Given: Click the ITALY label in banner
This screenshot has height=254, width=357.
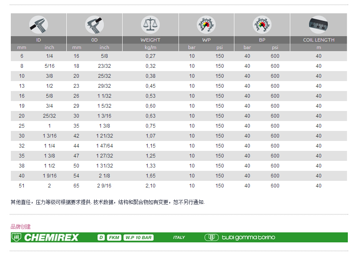Looking at the screenshot, I should 179,237.
